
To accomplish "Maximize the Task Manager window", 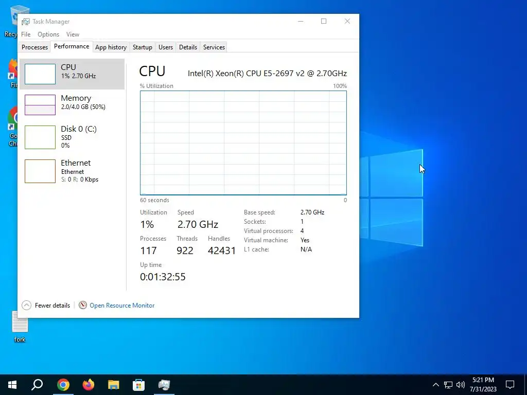I will pos(324,21).
